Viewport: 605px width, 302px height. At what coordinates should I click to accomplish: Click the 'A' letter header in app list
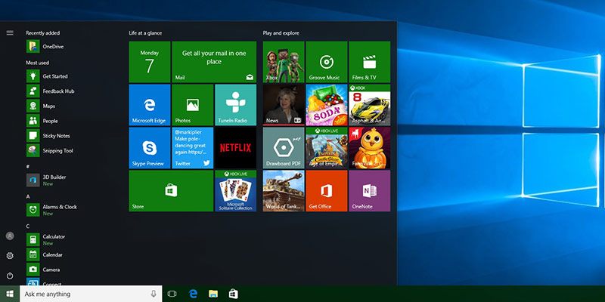coord(28,196)
